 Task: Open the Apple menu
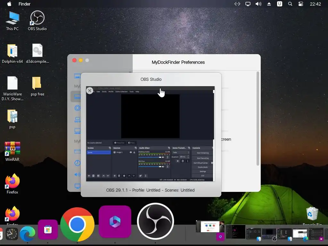[9, 4]
